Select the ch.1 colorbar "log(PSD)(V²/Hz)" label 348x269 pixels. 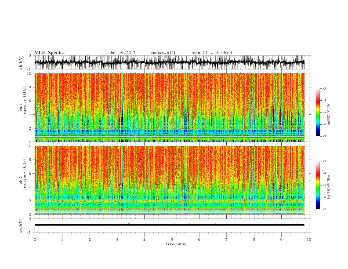[x=329, y=115]
